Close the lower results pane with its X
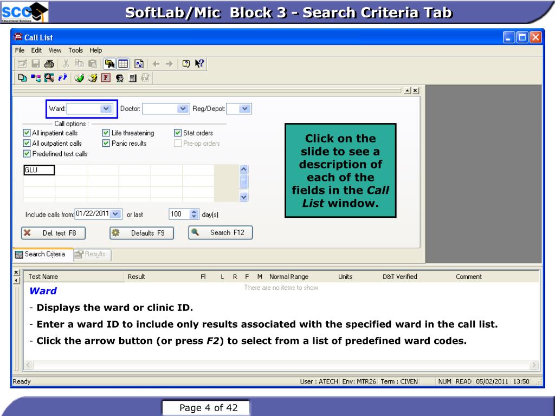The image size is (555, 416). click(16, 272)
